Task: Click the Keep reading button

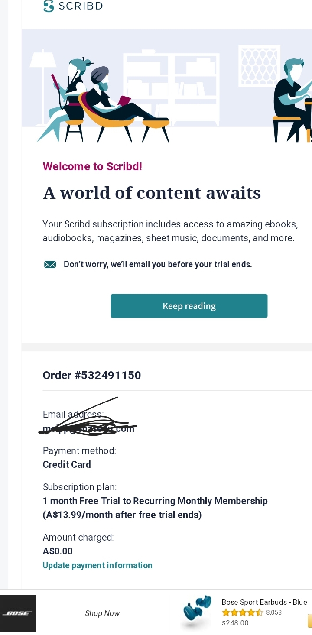Action: pos(189,306)
